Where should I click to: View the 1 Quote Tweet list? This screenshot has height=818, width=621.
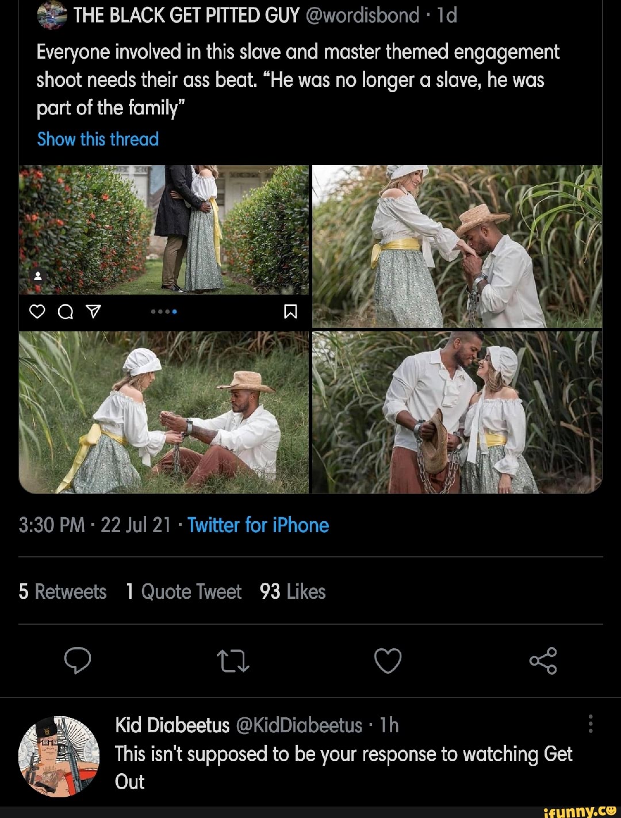tap(184, 591)
